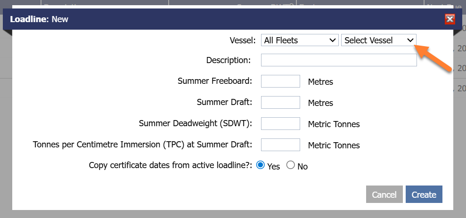Click the Vessel: field label
This screenshot has height=218, width=466.
click(x=242, y=40)
